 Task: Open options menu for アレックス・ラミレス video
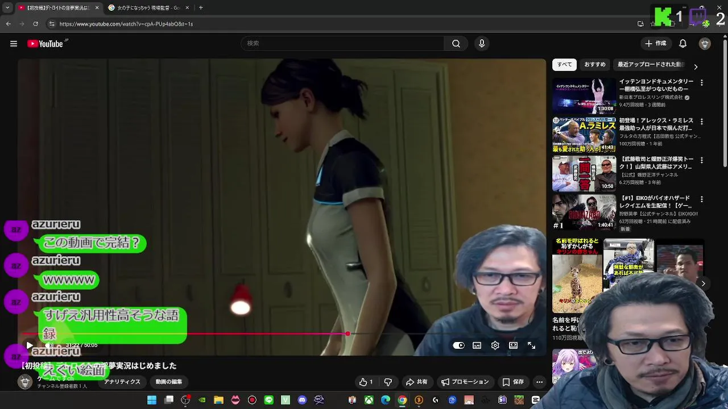tap(701, 122)
